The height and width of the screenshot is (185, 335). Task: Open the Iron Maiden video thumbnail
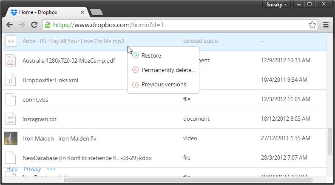tap(11, 138)
